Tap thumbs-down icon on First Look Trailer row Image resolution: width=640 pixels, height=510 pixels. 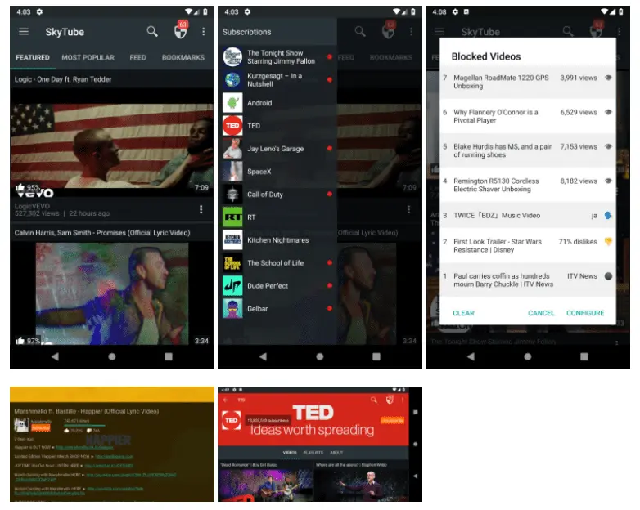tap(608, 242)
